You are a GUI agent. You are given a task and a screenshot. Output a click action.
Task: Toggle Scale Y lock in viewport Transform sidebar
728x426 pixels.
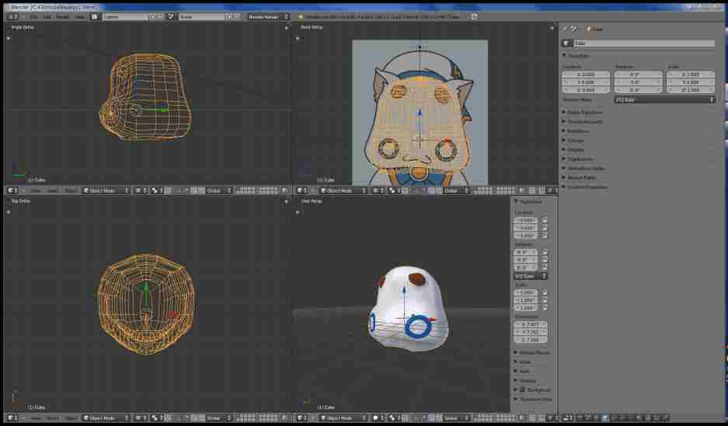pyautogui.click(x=545, y=300)
